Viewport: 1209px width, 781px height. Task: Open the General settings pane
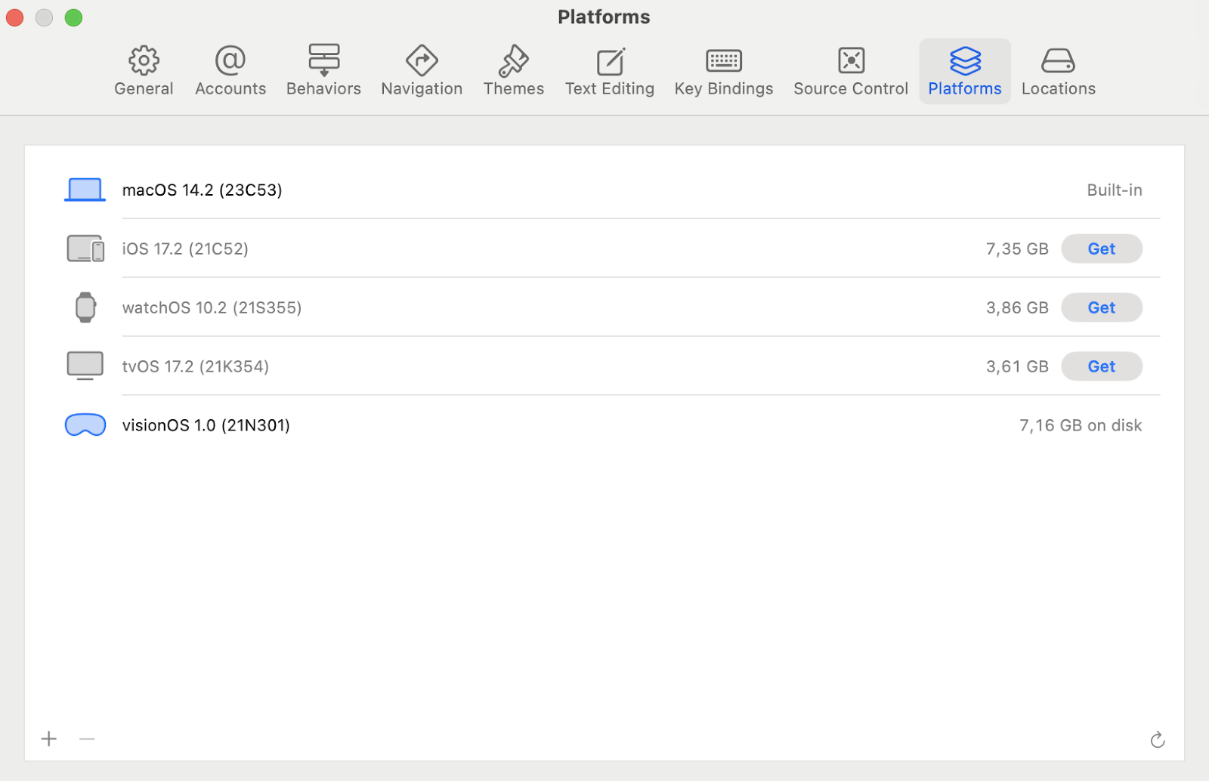[143, 69]
